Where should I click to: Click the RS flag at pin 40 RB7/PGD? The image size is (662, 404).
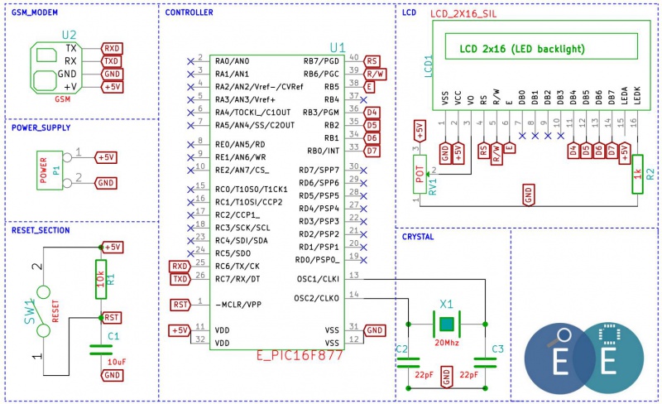click(372, 62)
